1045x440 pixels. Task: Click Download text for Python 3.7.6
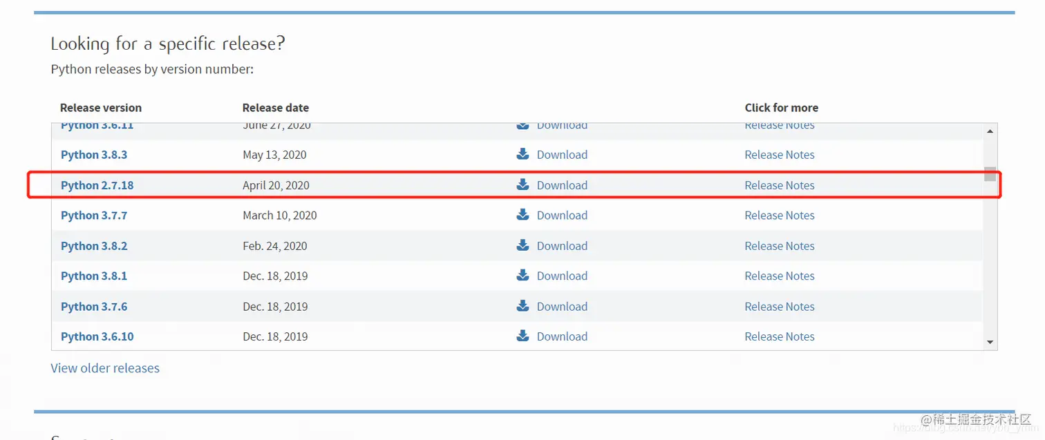(562, 306)
